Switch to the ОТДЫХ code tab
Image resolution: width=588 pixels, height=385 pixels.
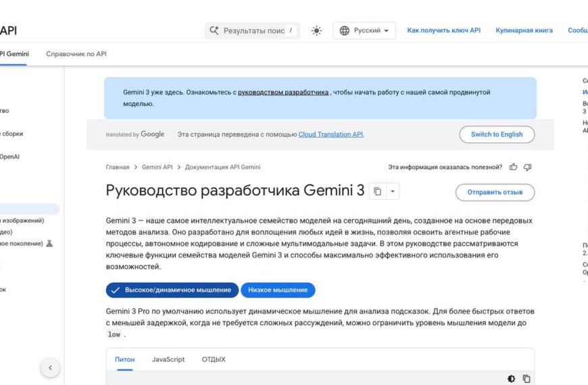214,359
